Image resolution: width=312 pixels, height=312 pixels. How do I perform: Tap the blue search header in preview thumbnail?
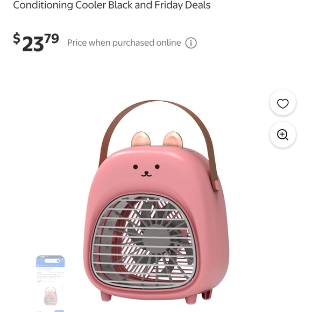coord(51,261)
